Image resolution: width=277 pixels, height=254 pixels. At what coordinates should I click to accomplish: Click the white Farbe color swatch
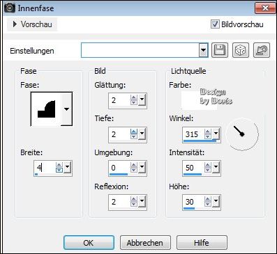(x=199, y=100)
